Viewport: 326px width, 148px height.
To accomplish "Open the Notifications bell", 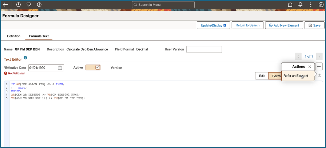I will coord(301,5).
